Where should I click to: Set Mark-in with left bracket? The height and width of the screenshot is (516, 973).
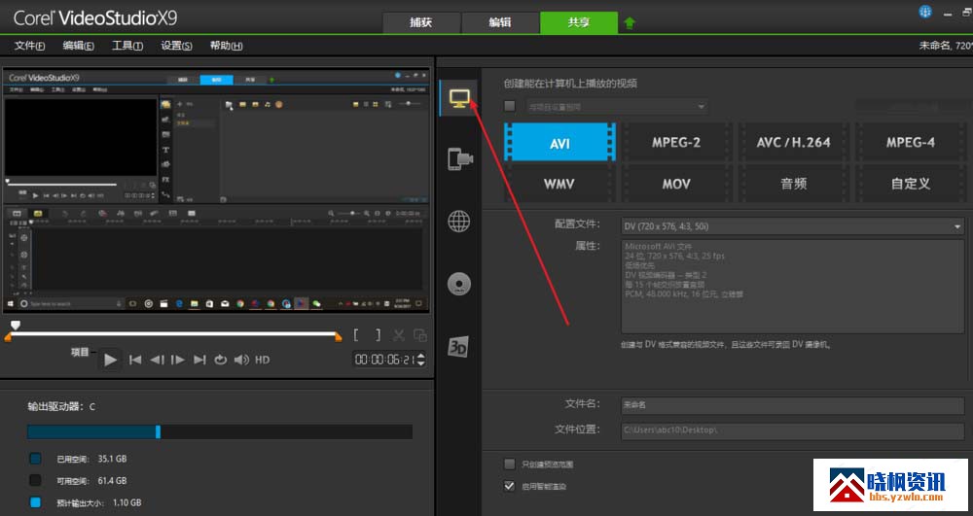pyautogui.click(x=356, y=335)
